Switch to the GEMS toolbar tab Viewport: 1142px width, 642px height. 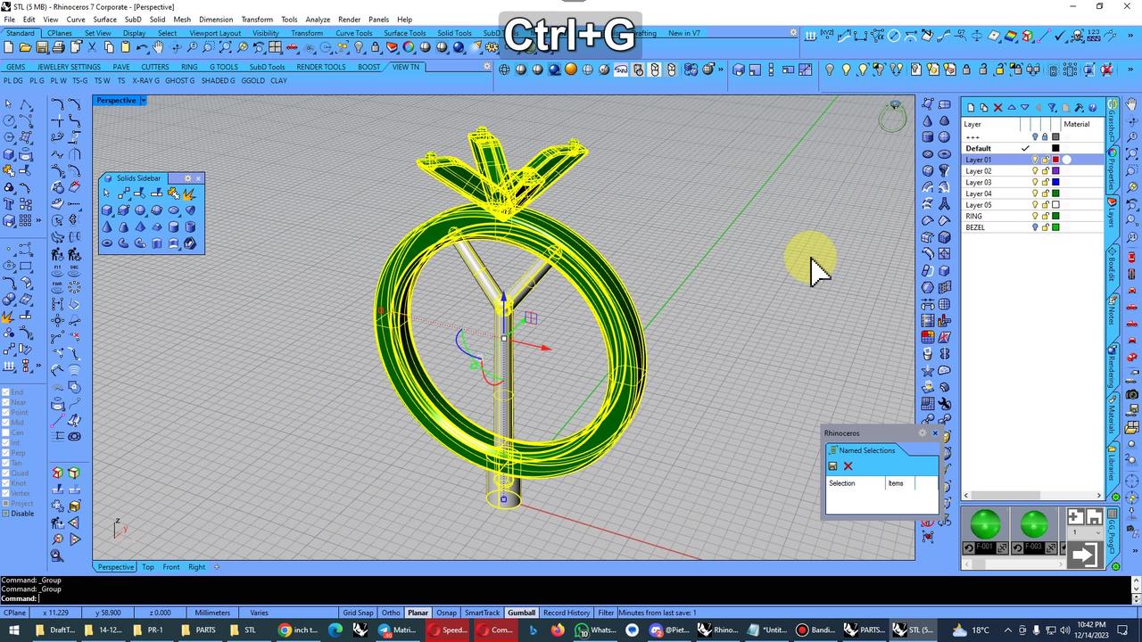pos(14,67)
